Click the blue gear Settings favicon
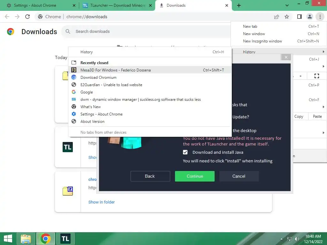The width and height of the screenshot is (327, 245). 74,114
